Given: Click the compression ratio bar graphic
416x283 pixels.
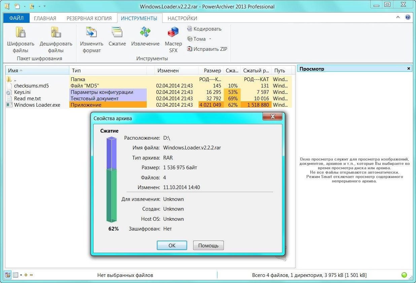Looking at the screenshot, I should 111,179.
